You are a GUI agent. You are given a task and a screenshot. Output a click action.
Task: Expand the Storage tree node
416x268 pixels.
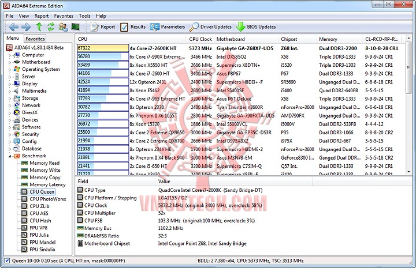(x=10, y=99)
